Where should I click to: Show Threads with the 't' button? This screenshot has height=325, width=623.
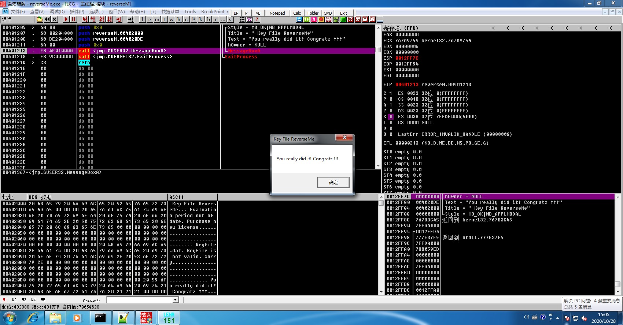(164, 19)
